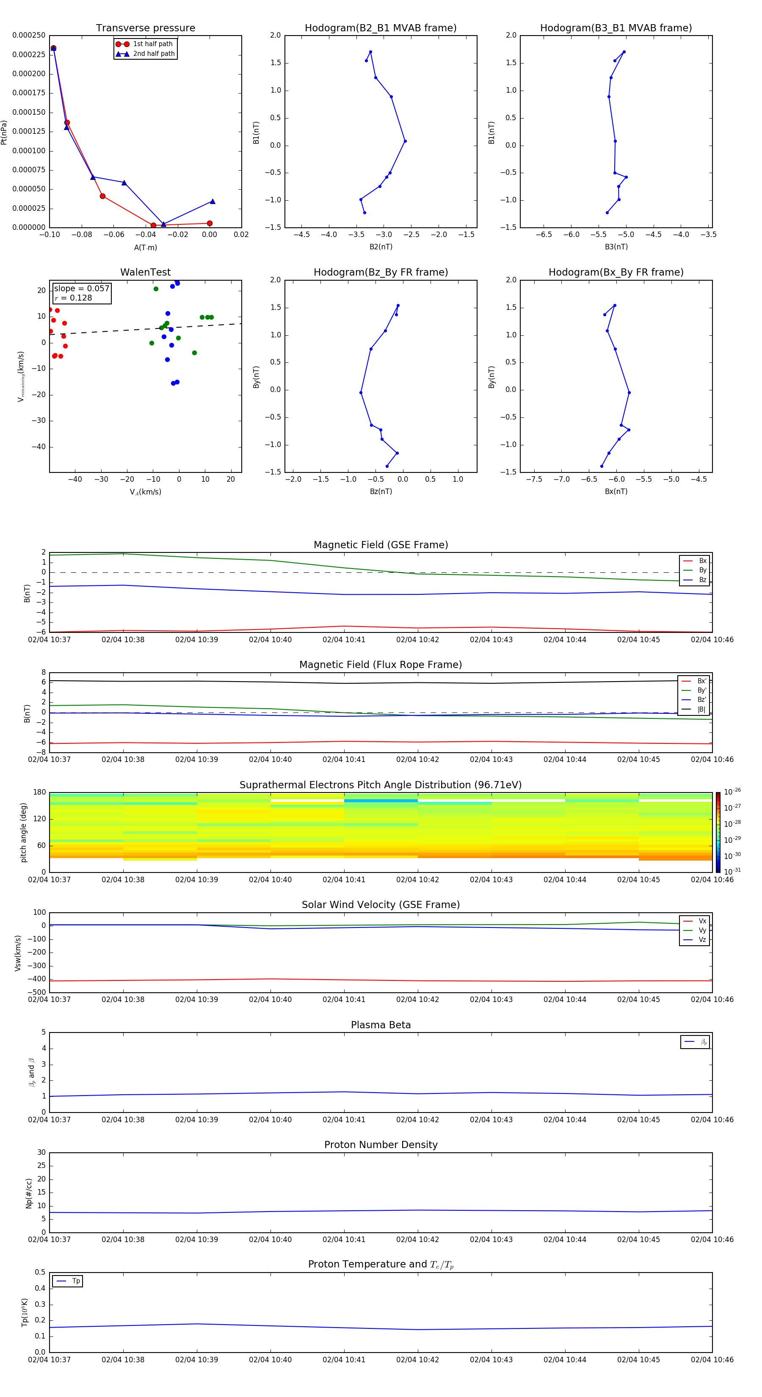Click the 'B3(nT)' x-axis label
This screenshot has height=1397, width=762.
[616, 247]
